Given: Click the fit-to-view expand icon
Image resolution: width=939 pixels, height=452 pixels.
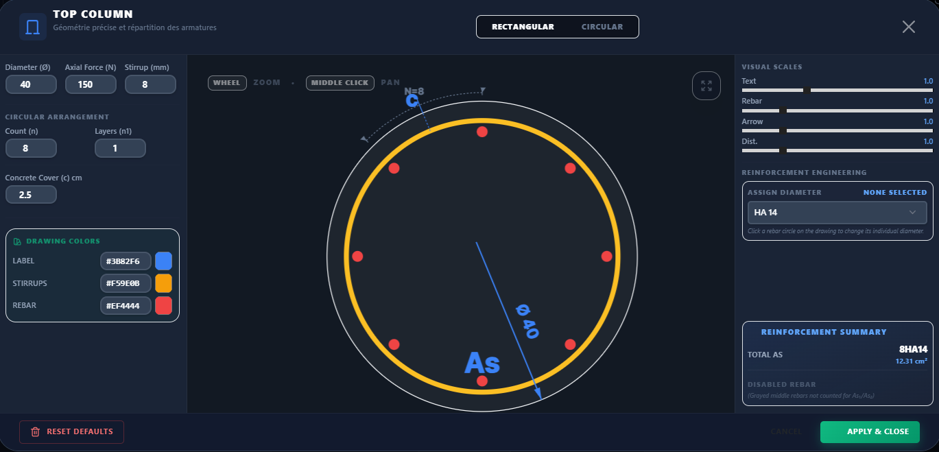Looking at the screenshot, I should [706, 85].
